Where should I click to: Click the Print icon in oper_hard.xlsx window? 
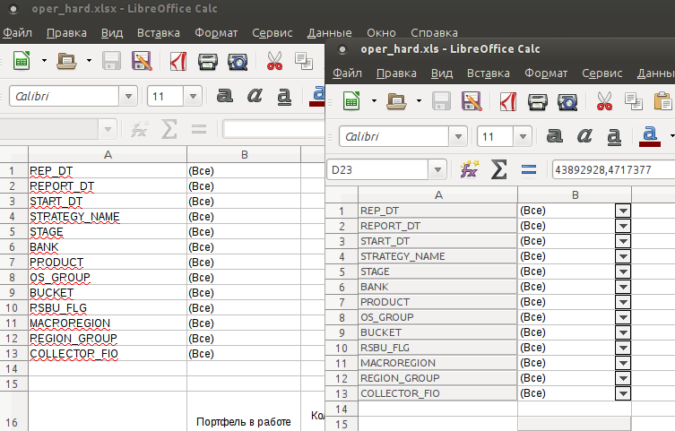click(x=208, y=62)
